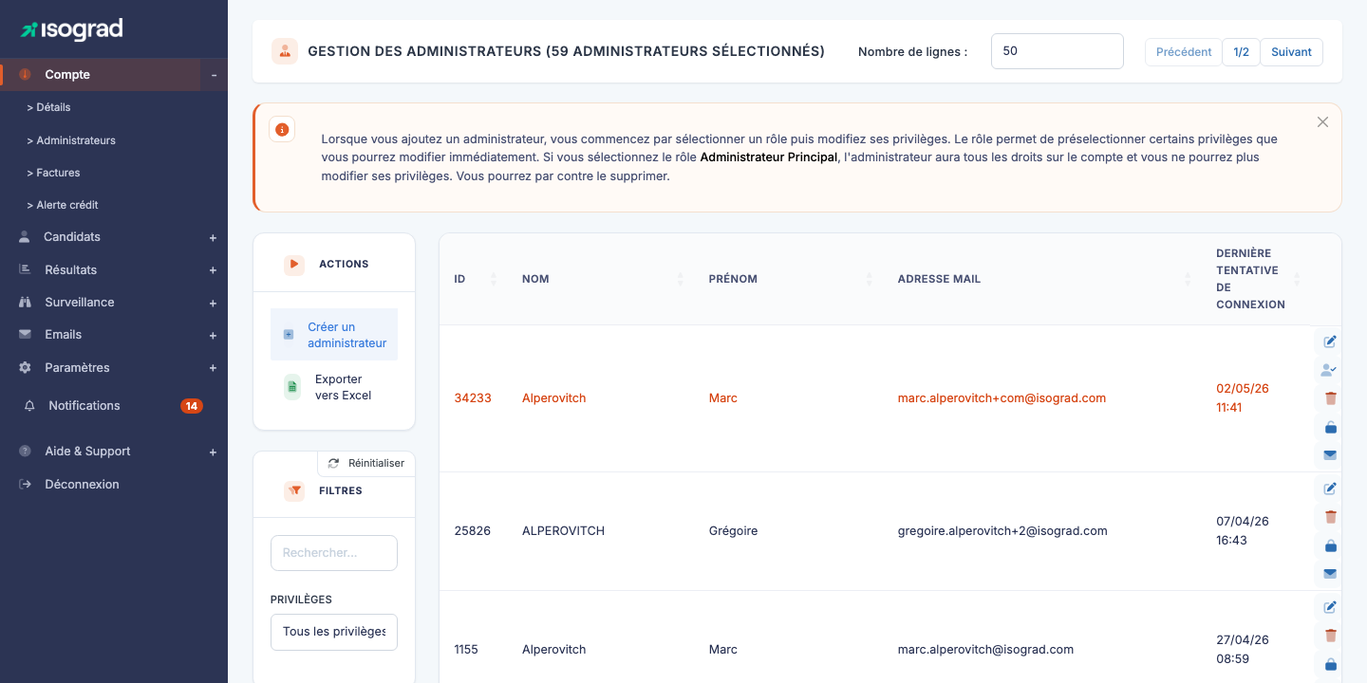Sort by NOM using its sort arrows

(680, 279)
